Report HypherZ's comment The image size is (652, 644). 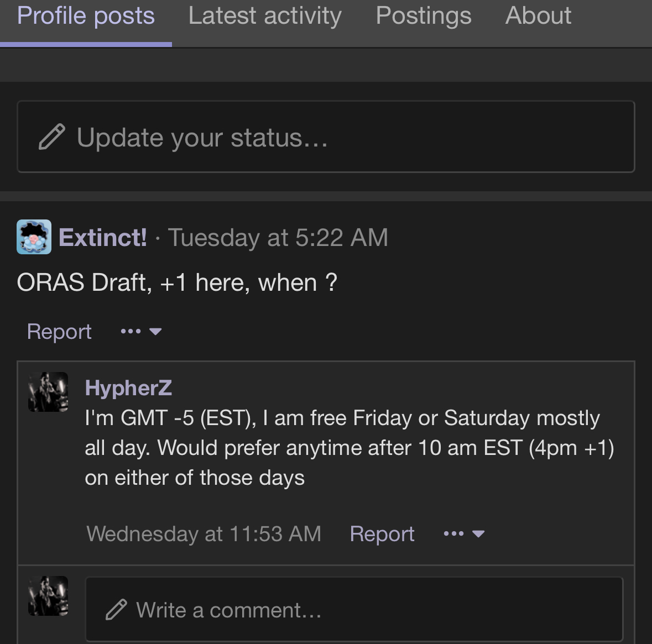coord(382,534)
